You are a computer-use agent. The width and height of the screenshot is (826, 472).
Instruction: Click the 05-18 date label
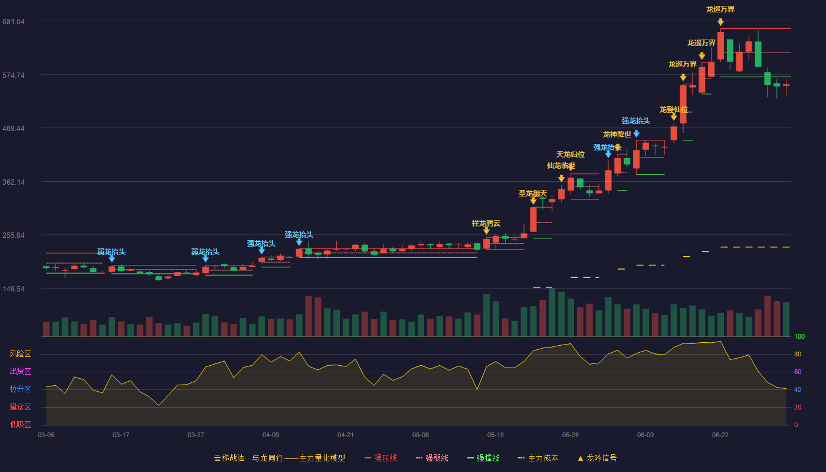(x=496, y=435)
